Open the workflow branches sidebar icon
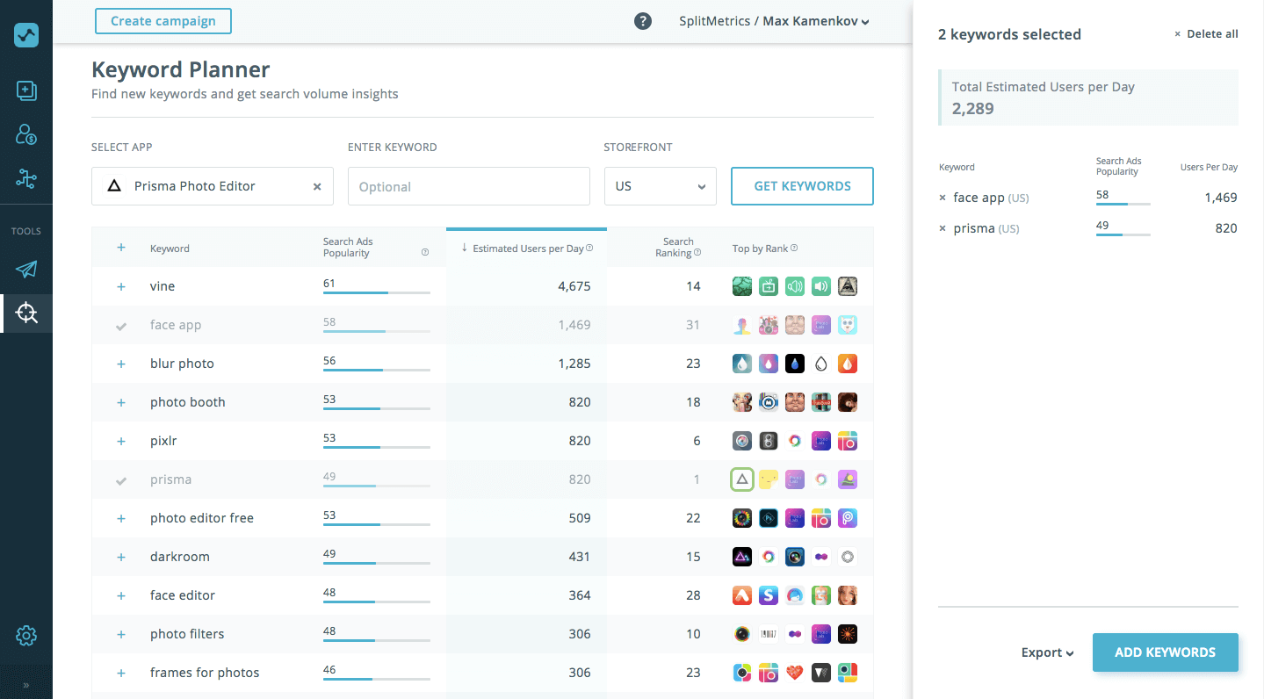The width and height of the screenshot is (1264, 699). (x=26, y=179)
